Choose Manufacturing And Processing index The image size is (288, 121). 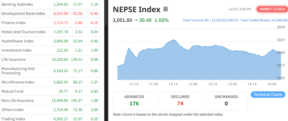(50, 71)
